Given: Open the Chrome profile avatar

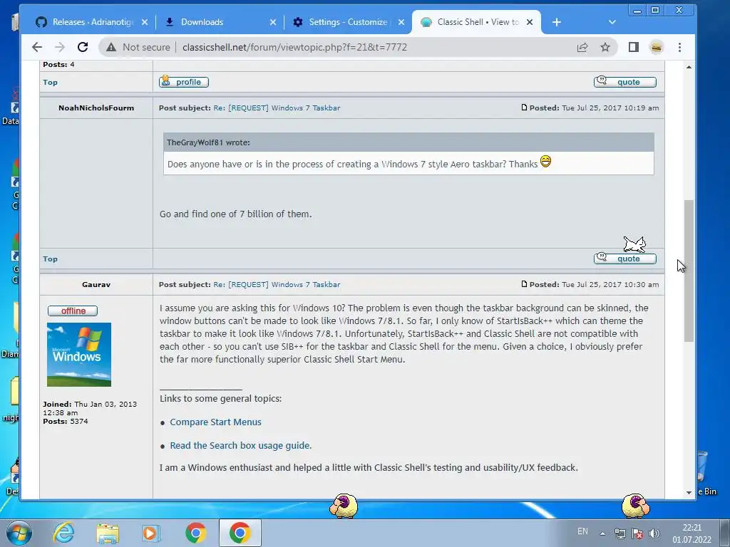Looking at the screenshot, I should (x=657, y=47).
